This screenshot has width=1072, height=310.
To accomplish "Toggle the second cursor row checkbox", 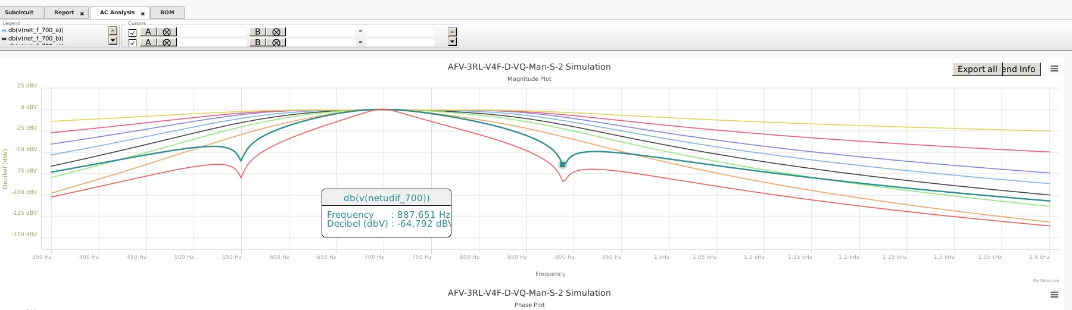I will coord(132,43).
